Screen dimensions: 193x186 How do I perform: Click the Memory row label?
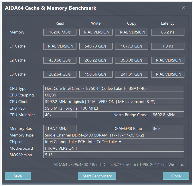tap(17, 32)
